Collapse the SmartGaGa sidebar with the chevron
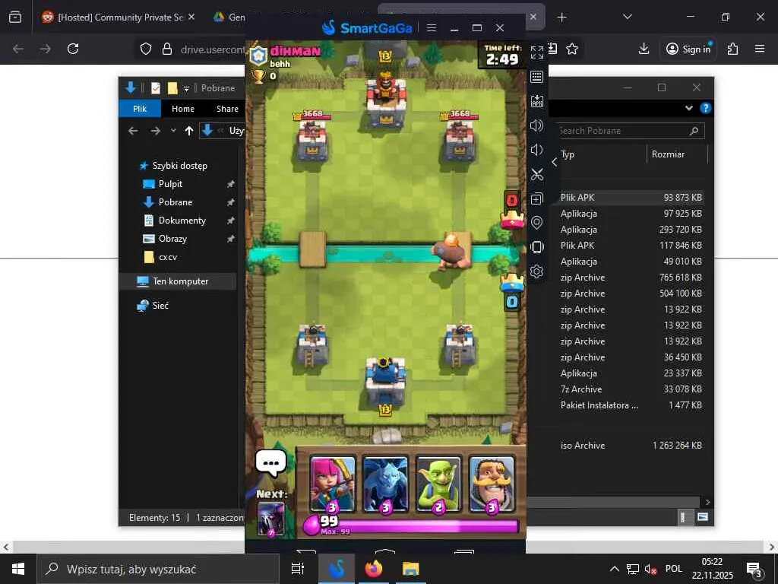This screenshot has height=584, width=778. (554, 162)
